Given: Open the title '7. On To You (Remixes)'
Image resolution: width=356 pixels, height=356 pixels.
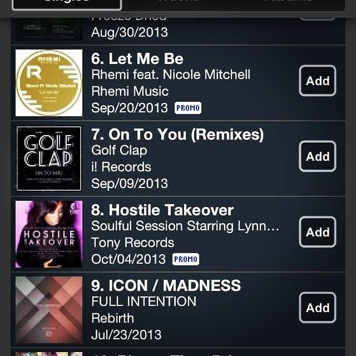Looking at the screenshot, I should (x=177, y=135).
